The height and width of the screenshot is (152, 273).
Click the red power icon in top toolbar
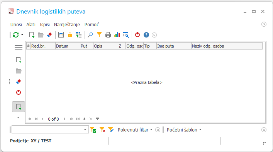137,35
